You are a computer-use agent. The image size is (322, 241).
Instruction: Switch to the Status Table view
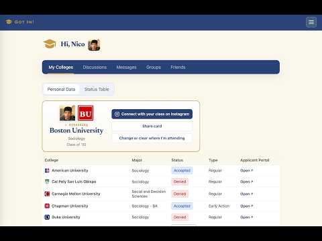pyautogui.click(x=97, y=89)
